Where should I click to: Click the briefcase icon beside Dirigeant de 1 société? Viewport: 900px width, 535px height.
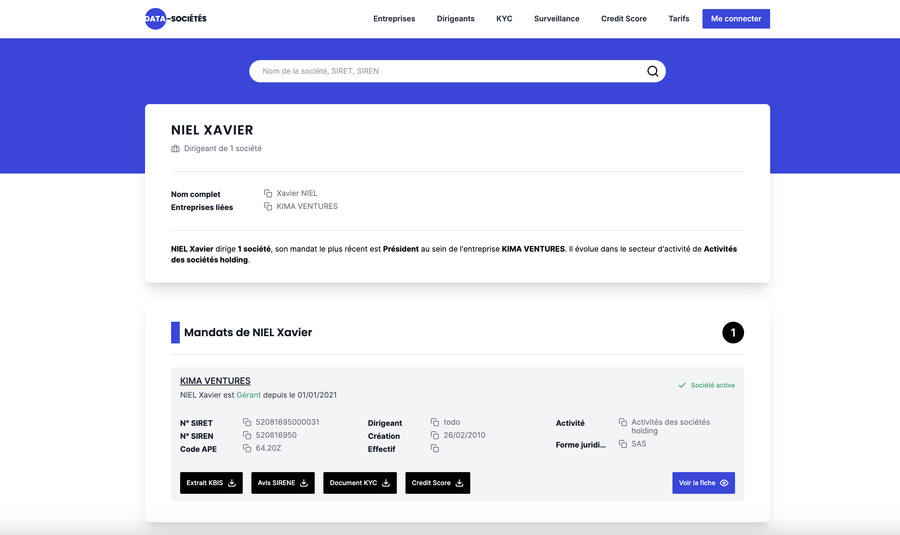[x=175, y=149]
